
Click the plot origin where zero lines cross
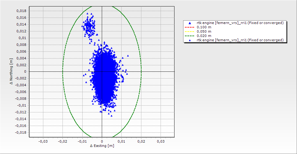tap(102, 72)
